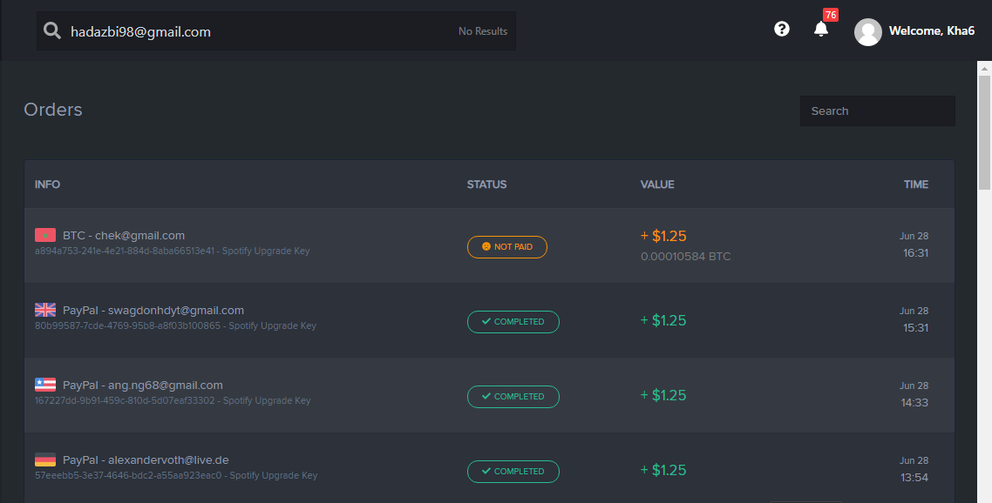Screen dimensions: 992x503
Task: Click the top search box with hadazbi98 email
Action: (x=275, y=31)
